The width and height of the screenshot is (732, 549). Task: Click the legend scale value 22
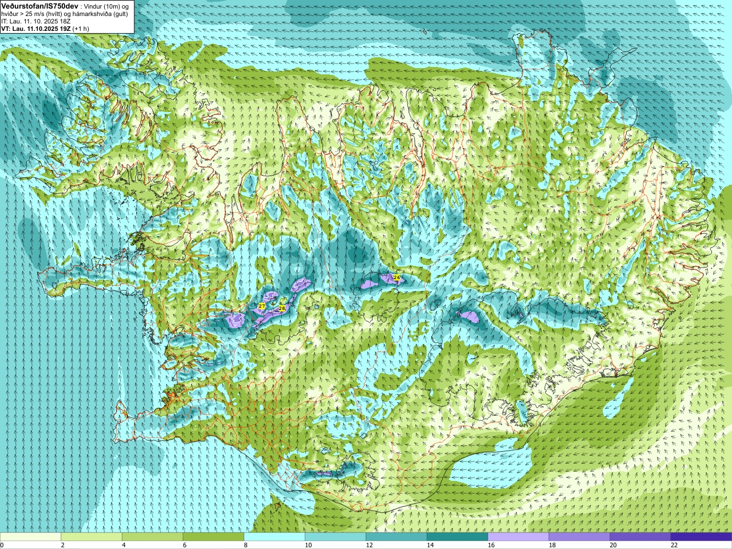pos(674,545)
